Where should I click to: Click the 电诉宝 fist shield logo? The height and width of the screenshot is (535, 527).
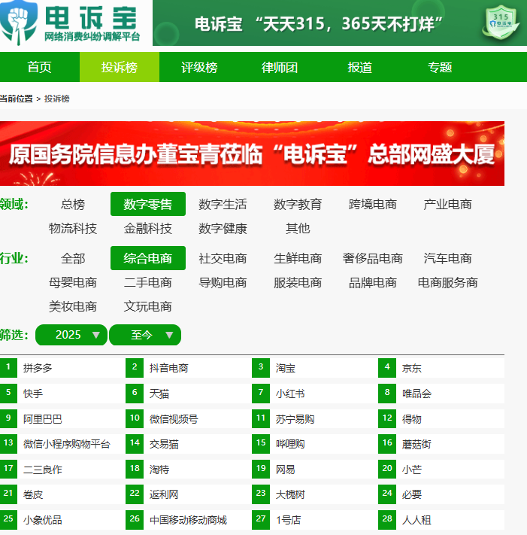click(18, 23)
